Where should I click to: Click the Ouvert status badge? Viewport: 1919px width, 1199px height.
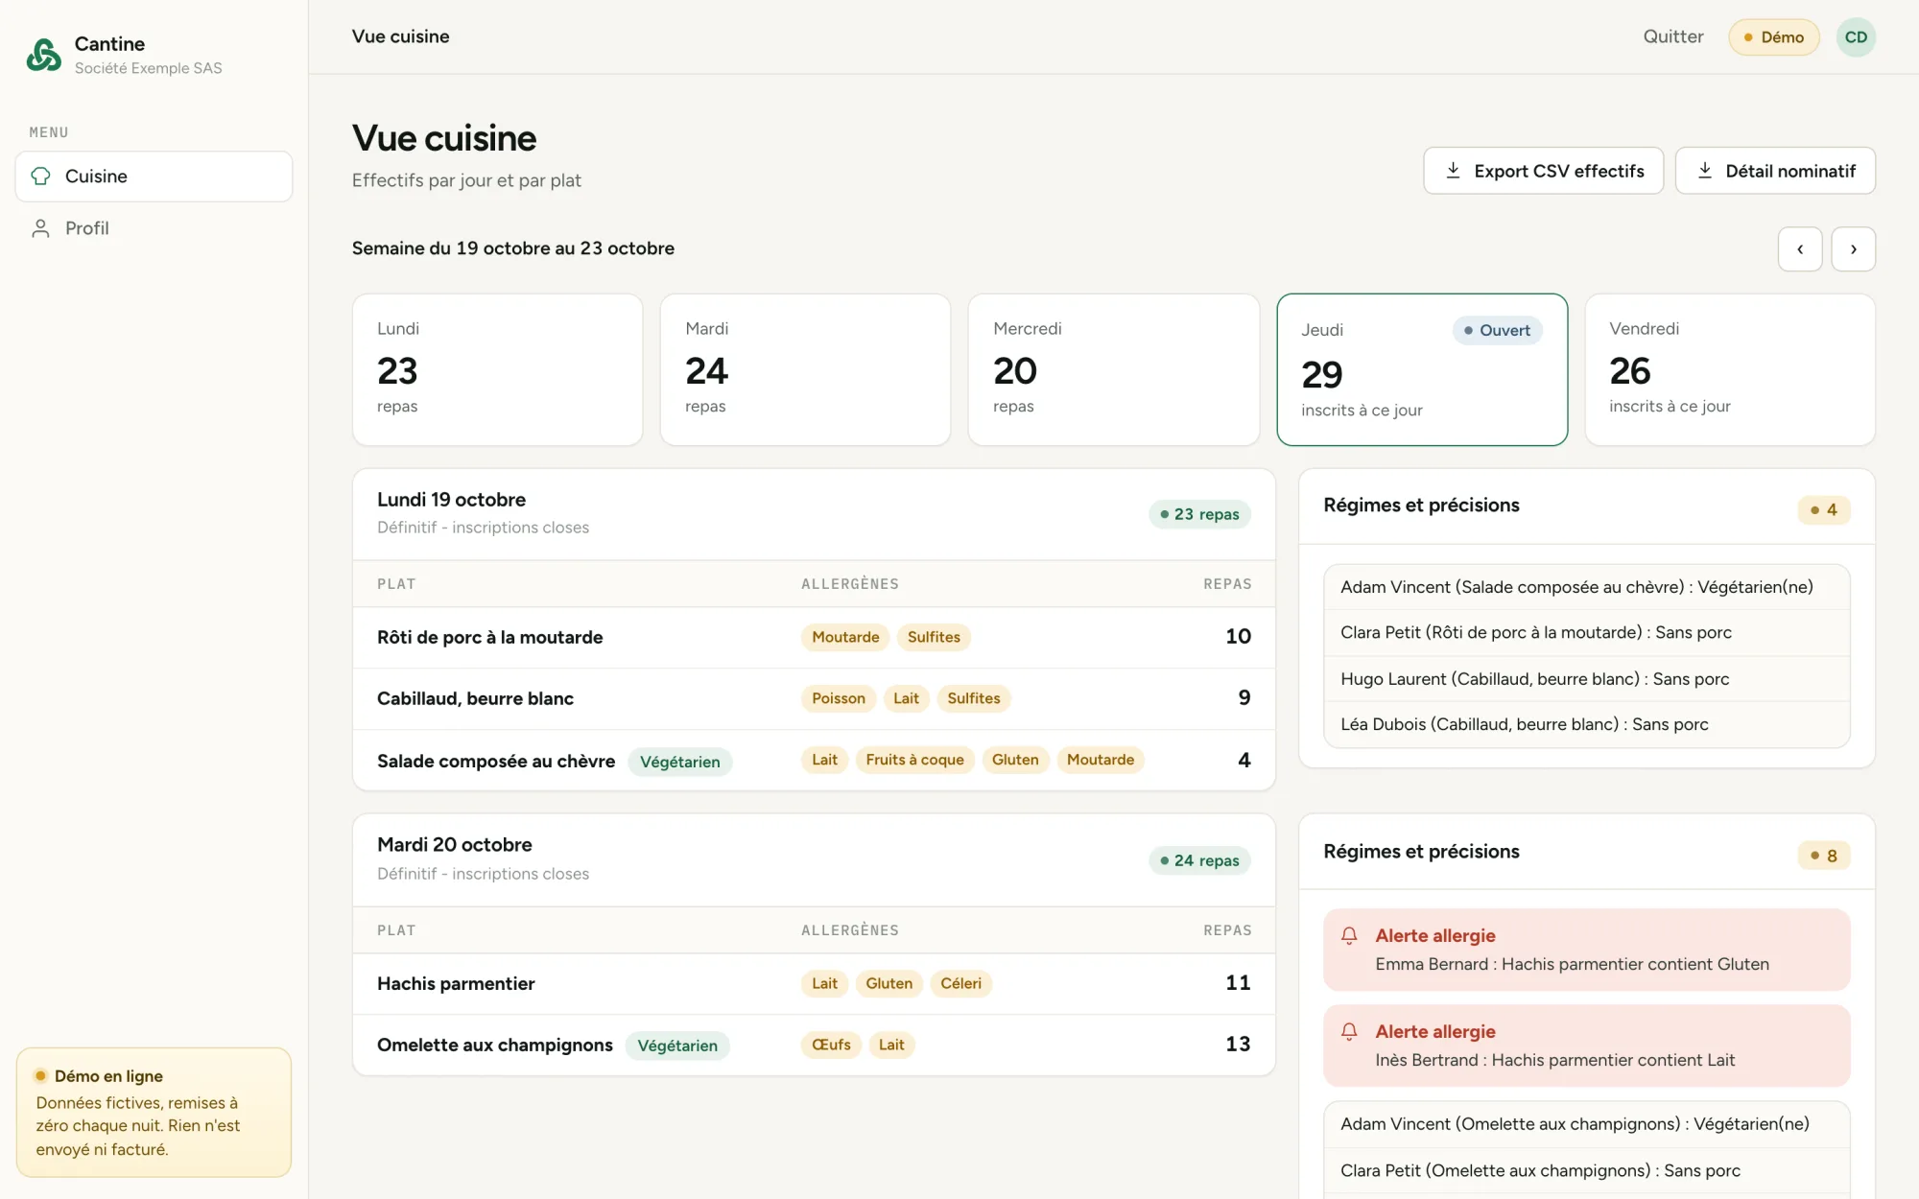click(1497, 330)
